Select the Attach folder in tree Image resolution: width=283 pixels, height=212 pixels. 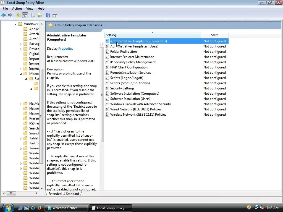34,34
